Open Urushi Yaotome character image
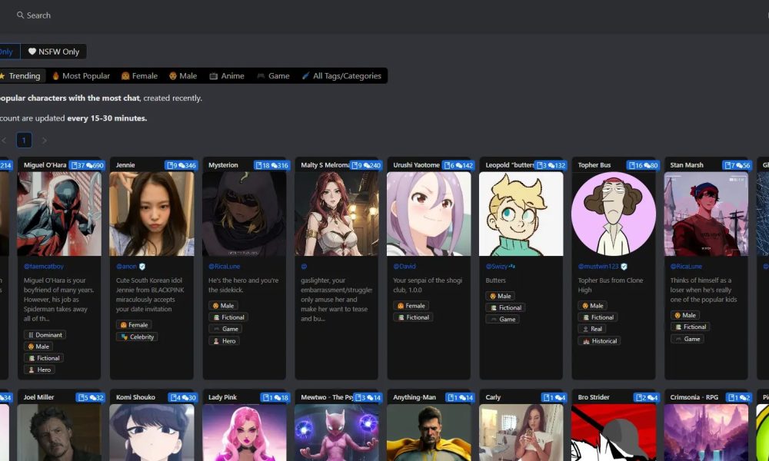 point(428,214)
